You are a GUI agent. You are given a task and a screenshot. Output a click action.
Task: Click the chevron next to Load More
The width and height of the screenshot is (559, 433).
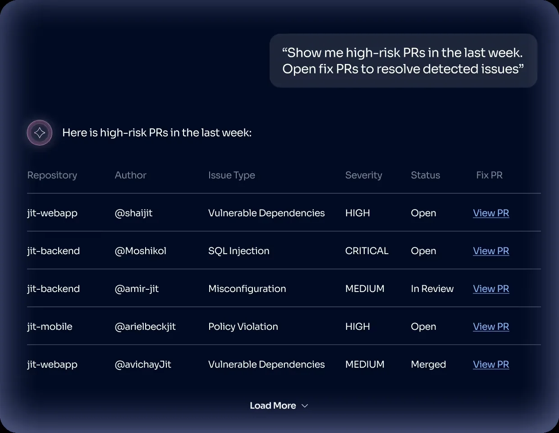coord(304,406)
